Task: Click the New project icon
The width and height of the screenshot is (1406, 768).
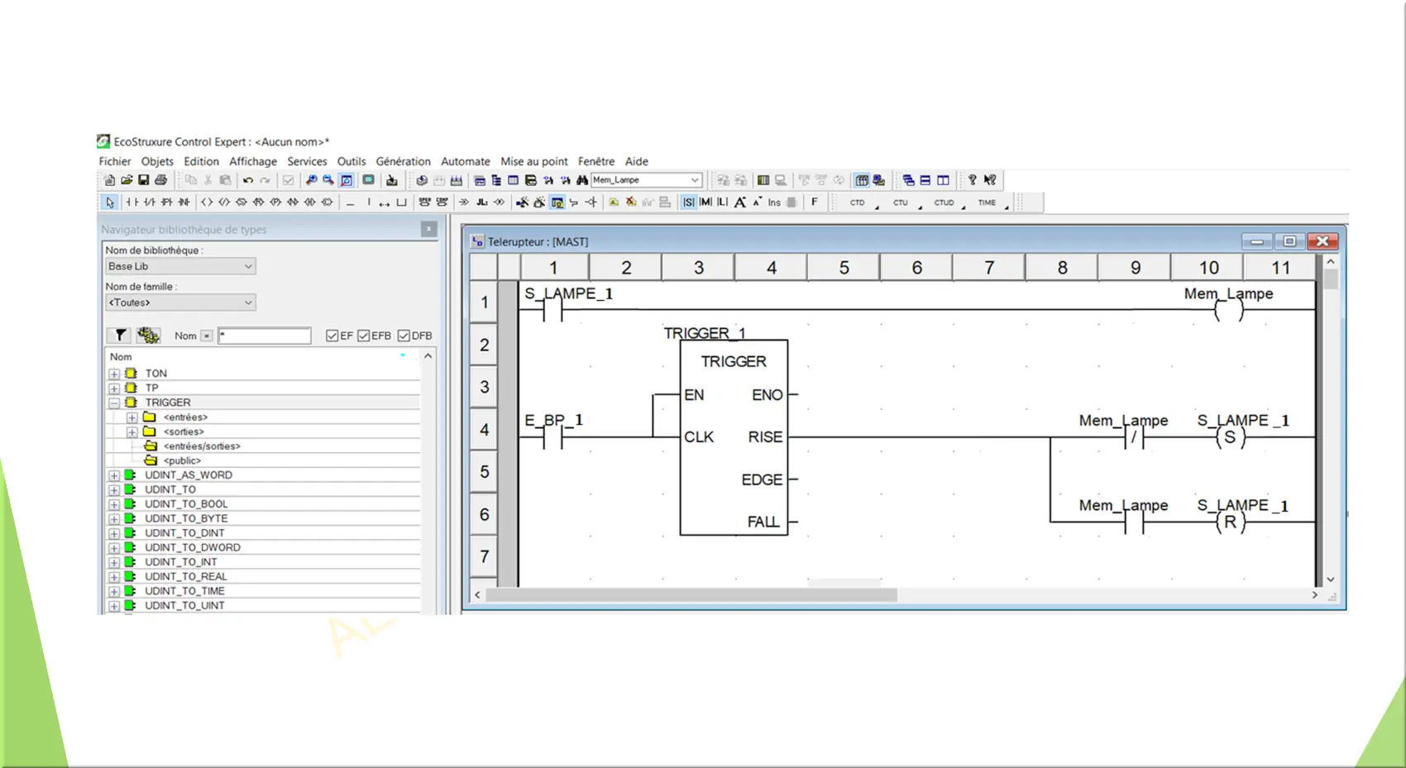Action: tap(109, 180)
